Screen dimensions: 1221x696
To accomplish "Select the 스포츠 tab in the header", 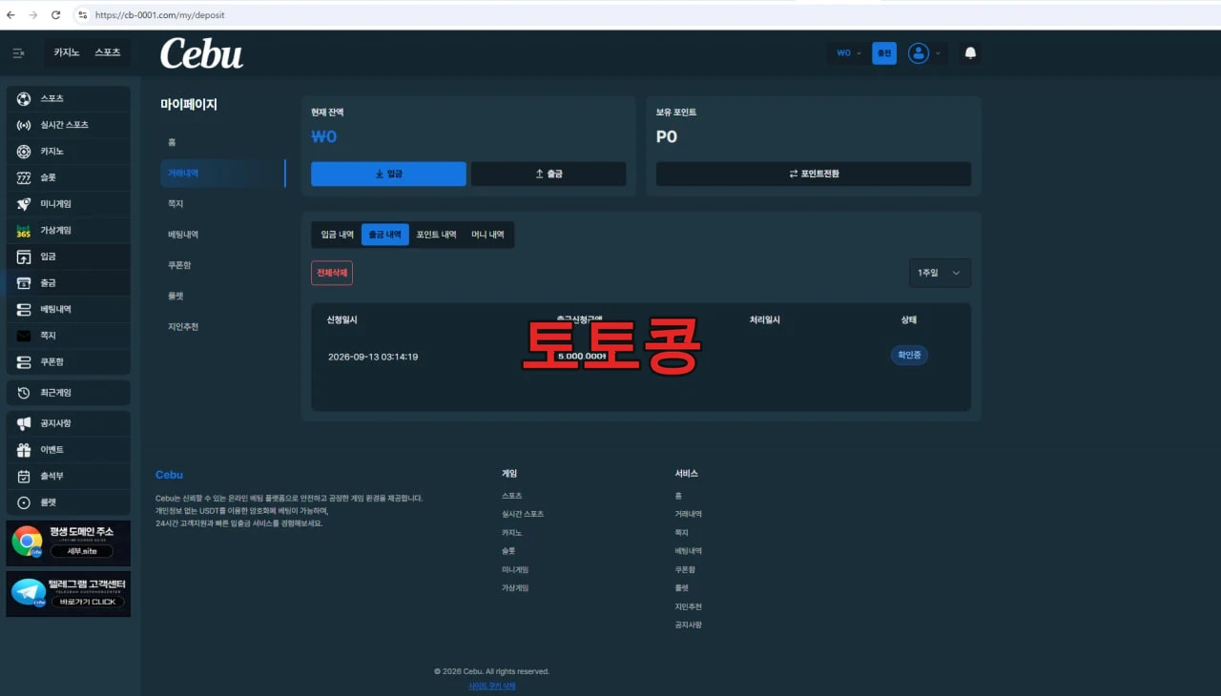I will (108, 52).
